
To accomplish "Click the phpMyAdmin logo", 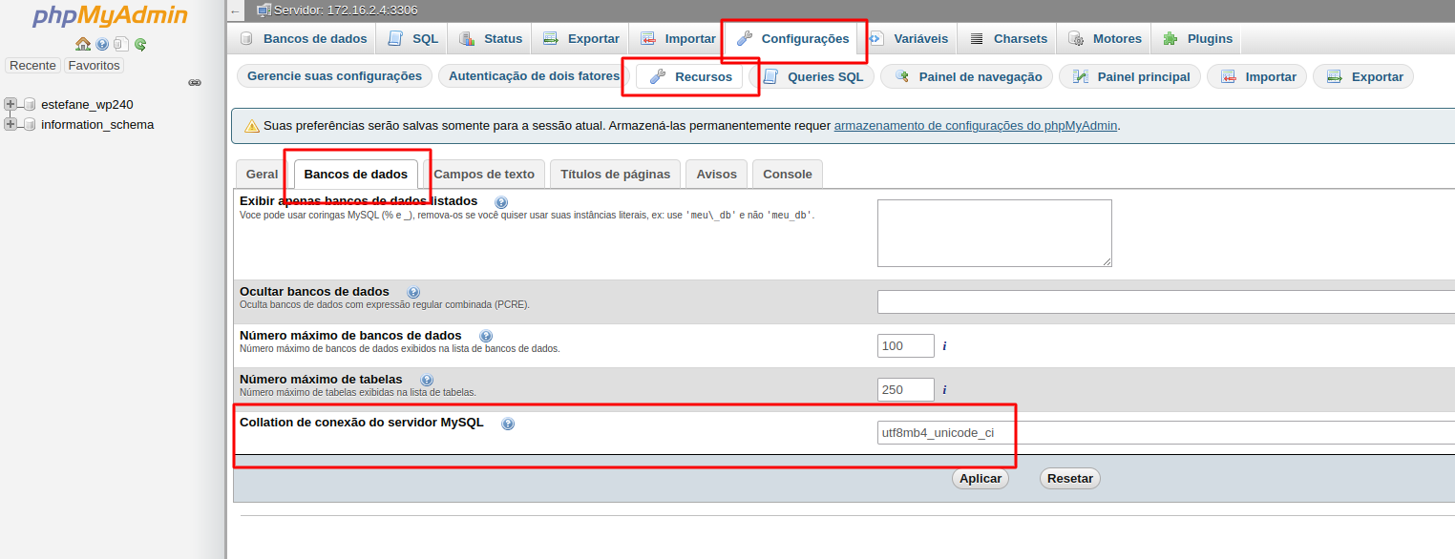I will (x=111, y=16).
